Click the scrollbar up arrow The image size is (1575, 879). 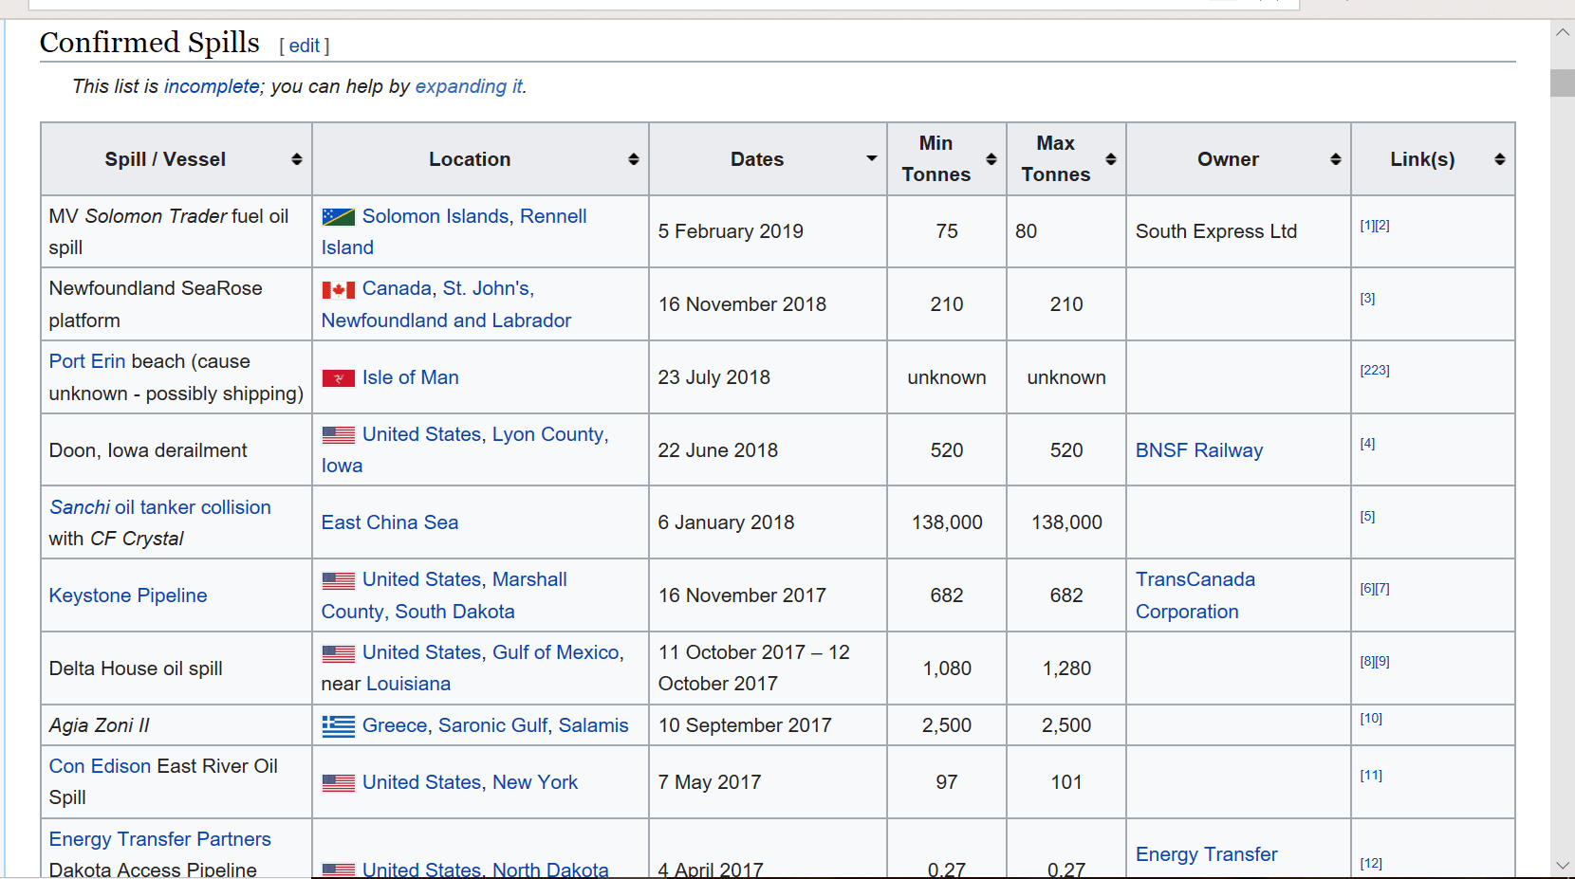pyautogui.click(x=1562, y=32)
